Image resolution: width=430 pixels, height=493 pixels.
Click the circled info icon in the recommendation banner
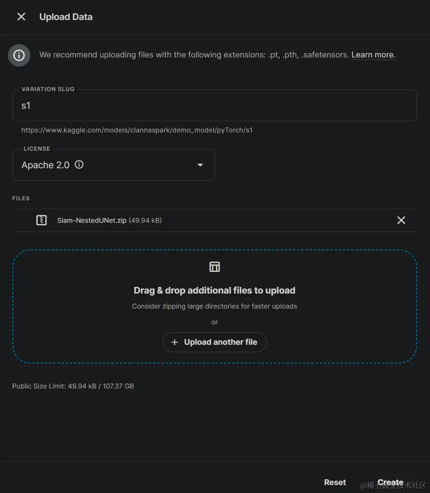tap(19, 55)
